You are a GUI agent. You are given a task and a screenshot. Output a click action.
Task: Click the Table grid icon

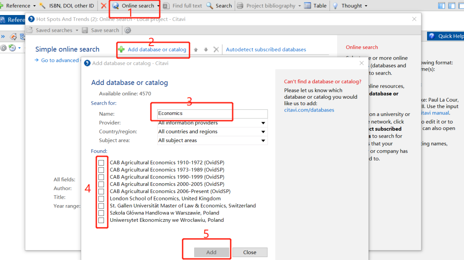[x=308, y=6]
